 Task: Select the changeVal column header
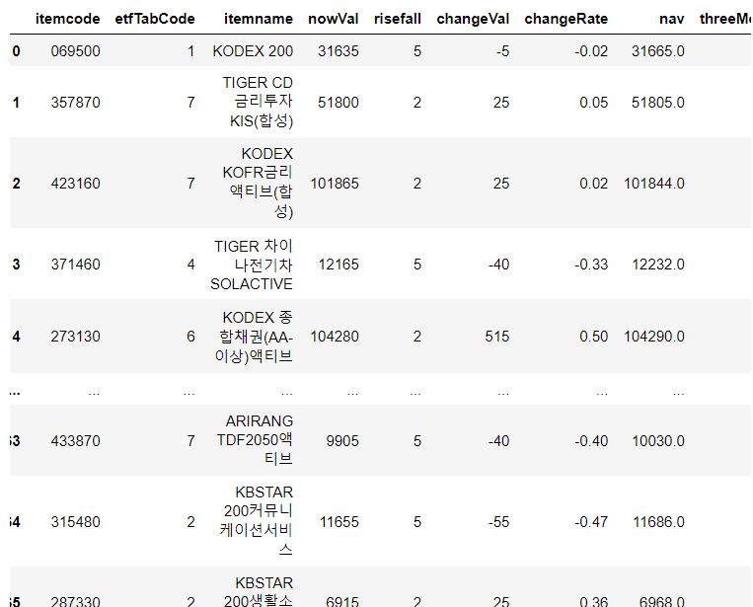tap(473, 19)
